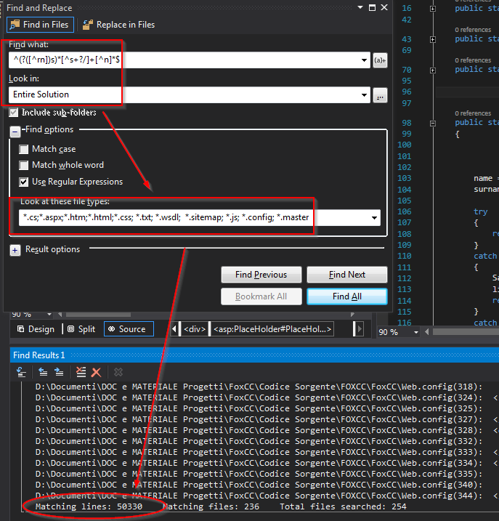Click the Find Next button
The width and height of the screenshot is (499, 521).
346,275
